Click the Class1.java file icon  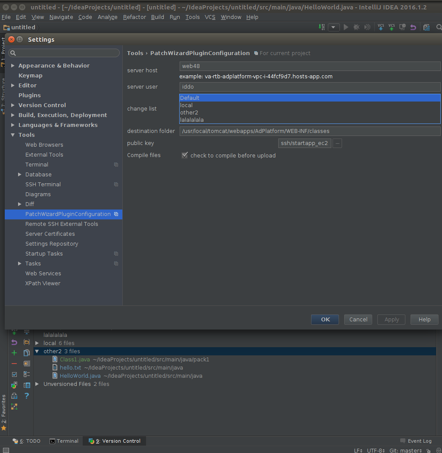(55, 359)
